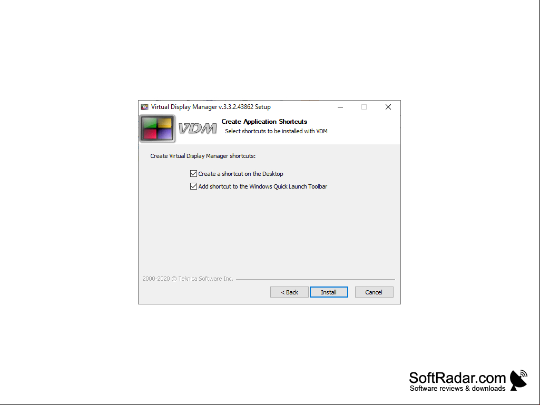This screenshot has width=540, height=405.
Task: Click the "Select shortcuts to be installed with VDM" subtitle
Action: click(x=276, y=131)
